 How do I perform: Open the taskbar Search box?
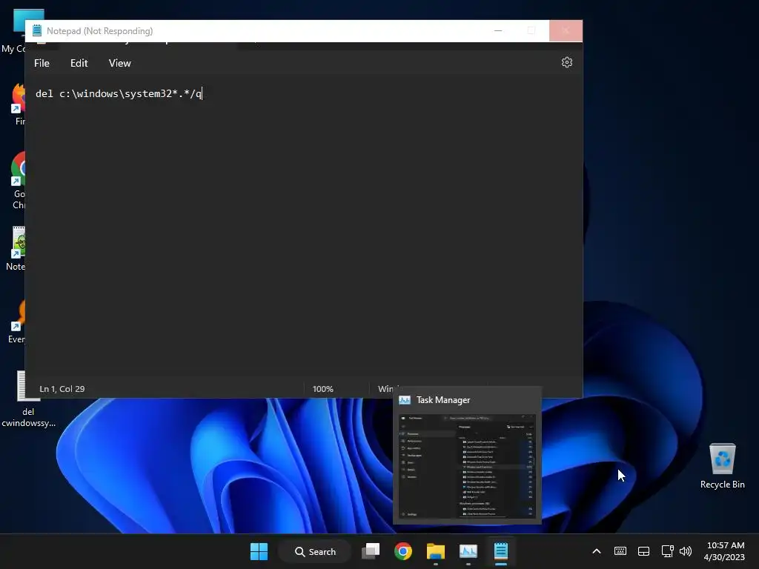(x=315, y=551)
